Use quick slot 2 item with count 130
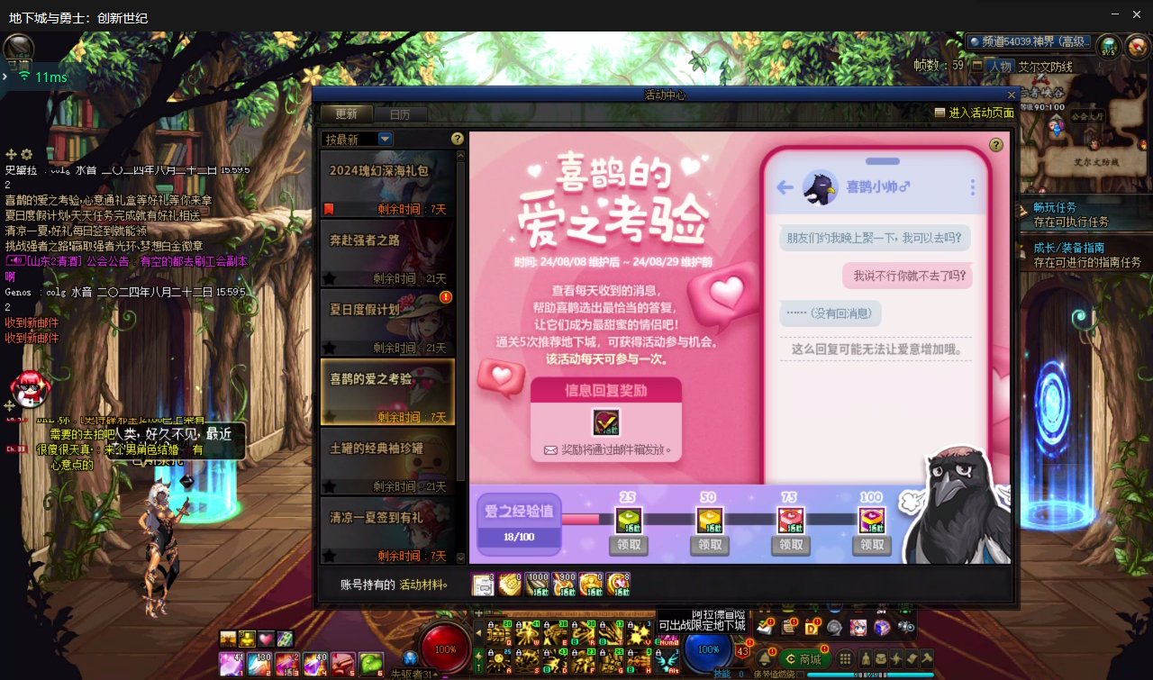This screenshot has height=680, width=1153. pyautogui.click(x=259, y=665)
